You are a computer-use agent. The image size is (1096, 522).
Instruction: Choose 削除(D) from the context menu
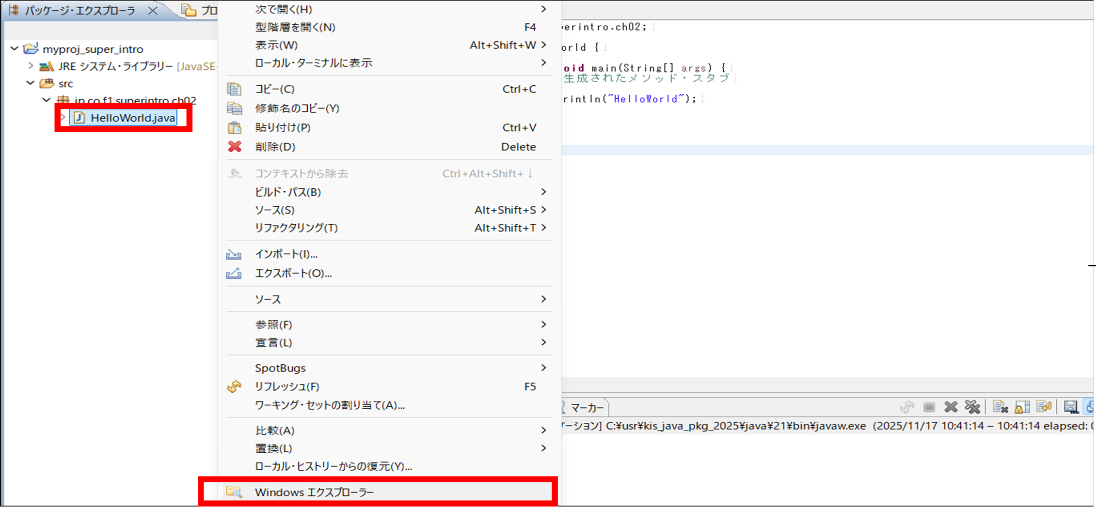pos(275,147)
